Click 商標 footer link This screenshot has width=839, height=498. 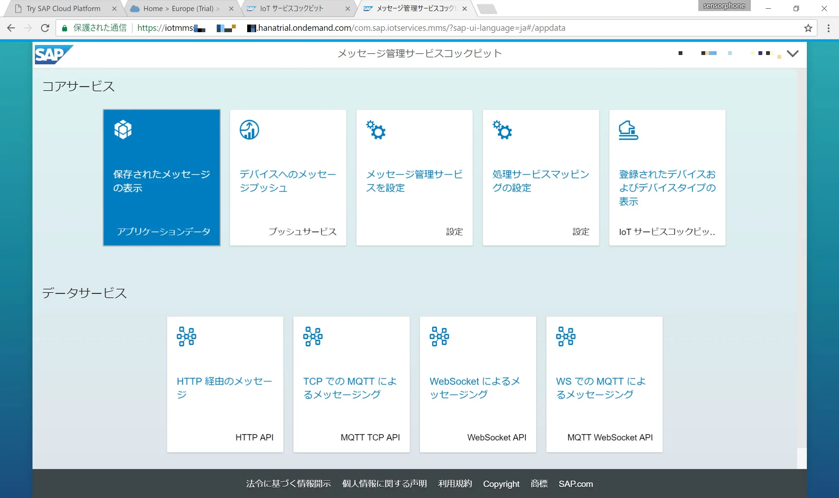click(x=539, y=484)
